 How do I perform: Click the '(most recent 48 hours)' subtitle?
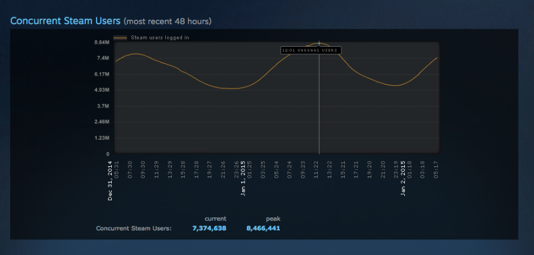[168, 22]
